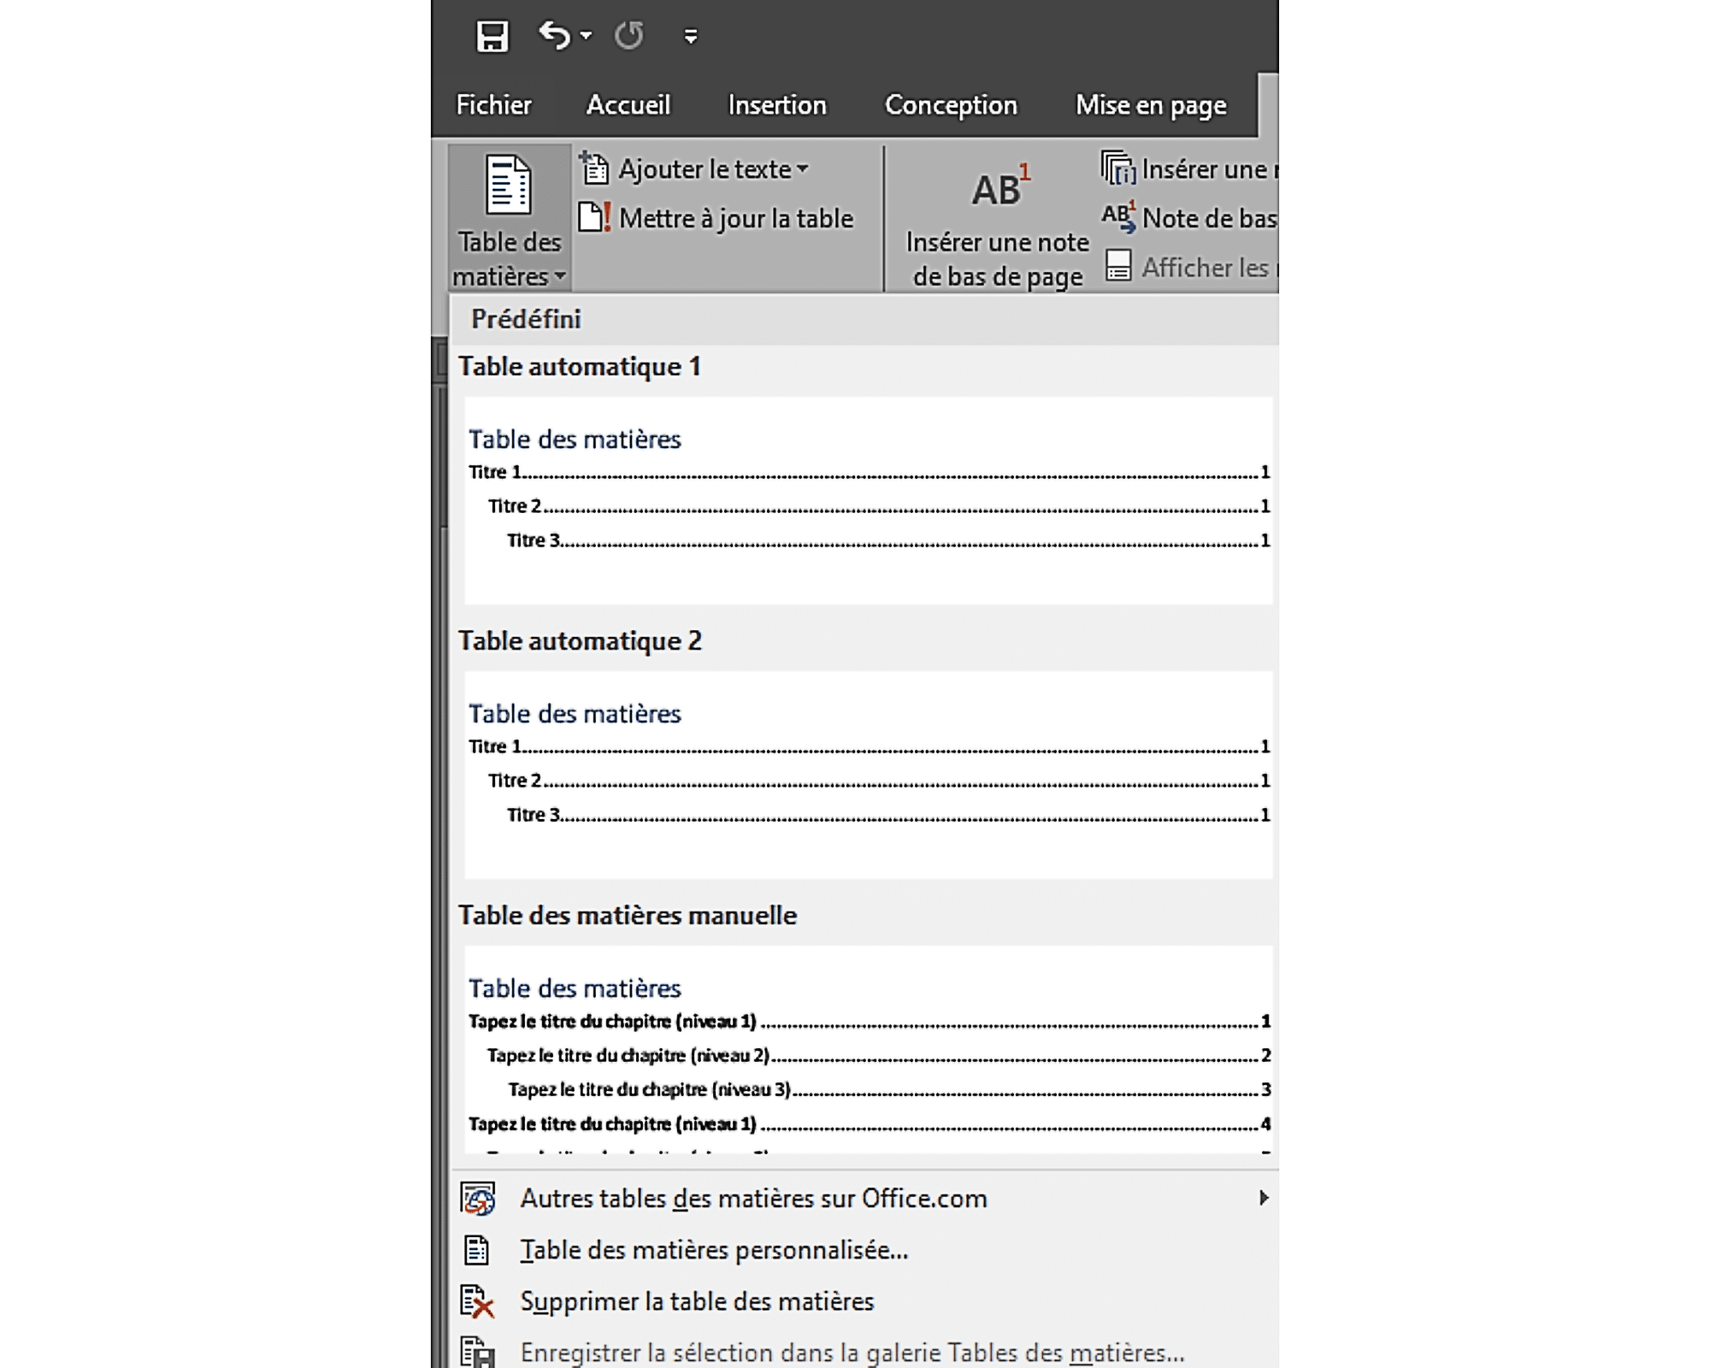Expand the Office.com submenu arrow
Viewport: 1710px width, 1368px height.
[x=1264, y=1198]
